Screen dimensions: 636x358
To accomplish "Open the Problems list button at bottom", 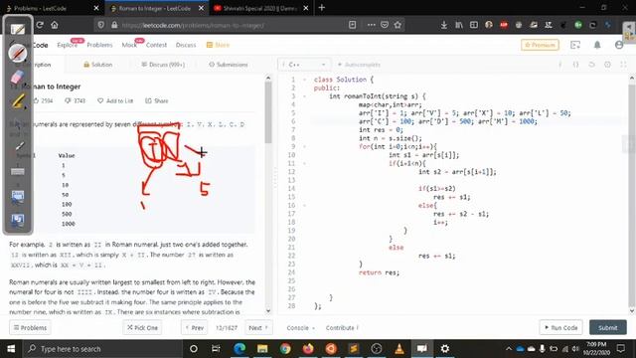I will [x=30, y=327].
